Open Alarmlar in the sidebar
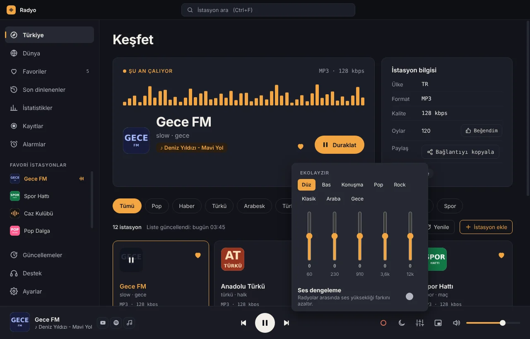Viewport: 530px width, 339px height. tap(49, 144)
